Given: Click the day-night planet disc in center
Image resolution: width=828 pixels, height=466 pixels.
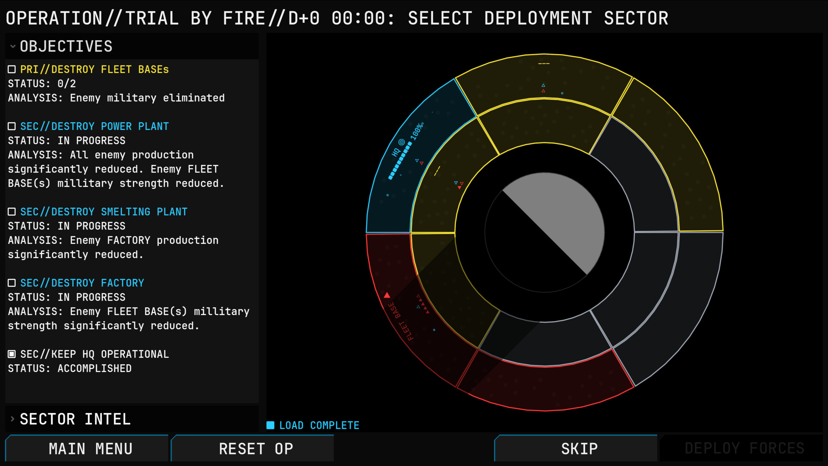Looking at the screenshot, I should click(x=545, y=233).
